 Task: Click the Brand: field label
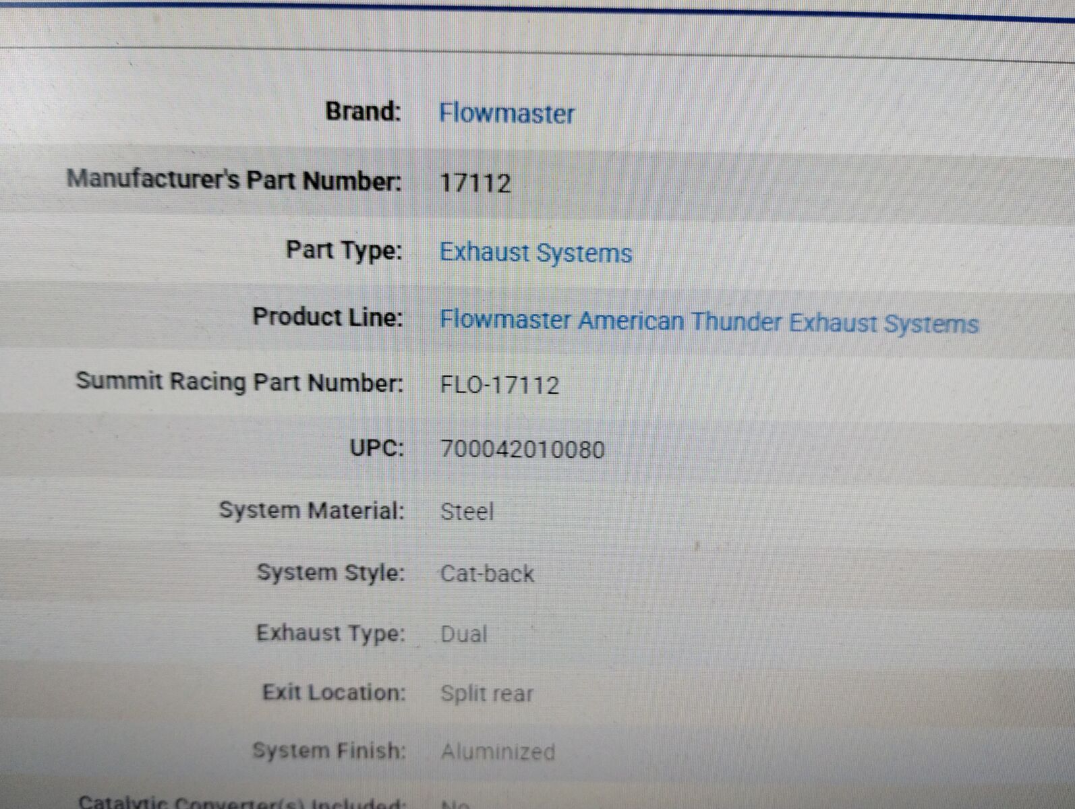click(x=363, y=111)
